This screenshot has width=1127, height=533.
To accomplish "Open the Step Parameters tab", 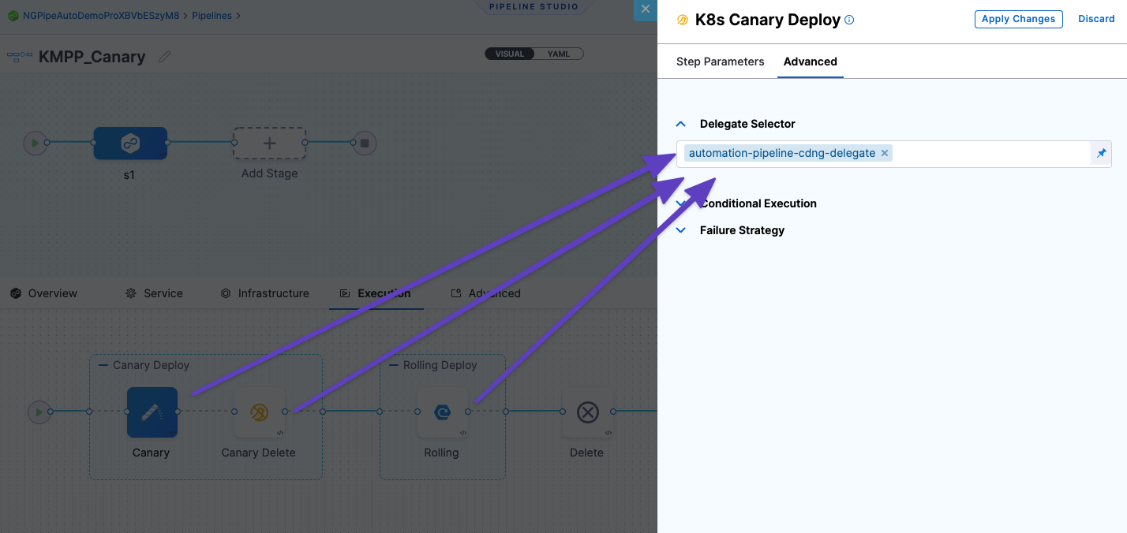I will (x=720, y=61).
